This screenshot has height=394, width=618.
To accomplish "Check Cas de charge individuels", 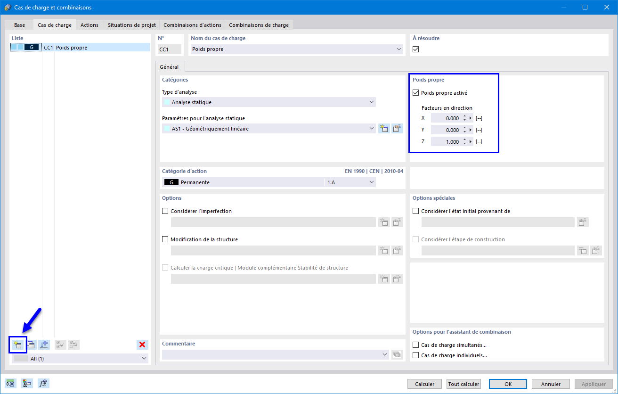I will coord(415,355).
